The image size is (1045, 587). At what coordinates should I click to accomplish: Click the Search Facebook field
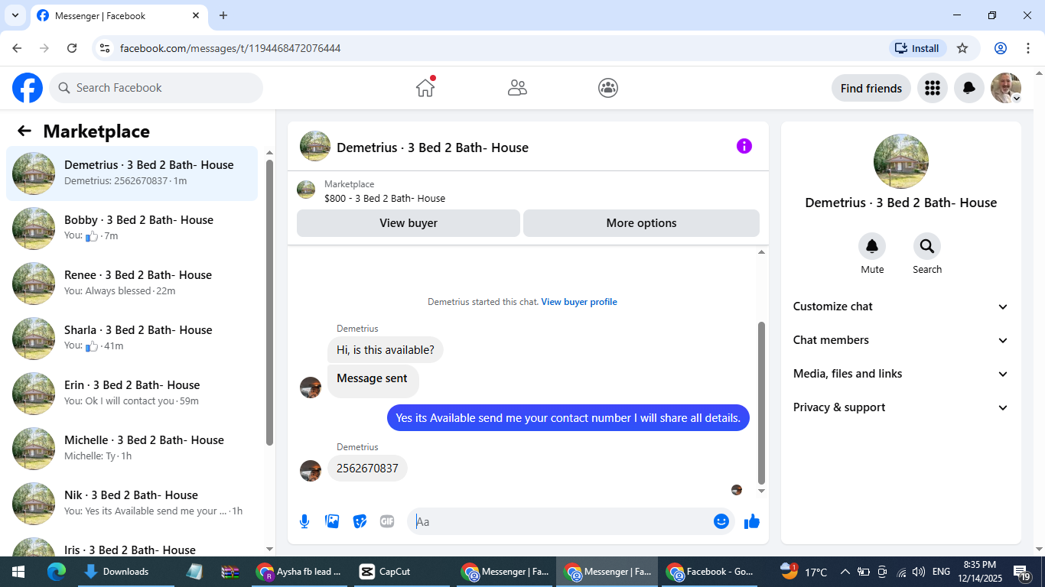(x=156, y=88)
